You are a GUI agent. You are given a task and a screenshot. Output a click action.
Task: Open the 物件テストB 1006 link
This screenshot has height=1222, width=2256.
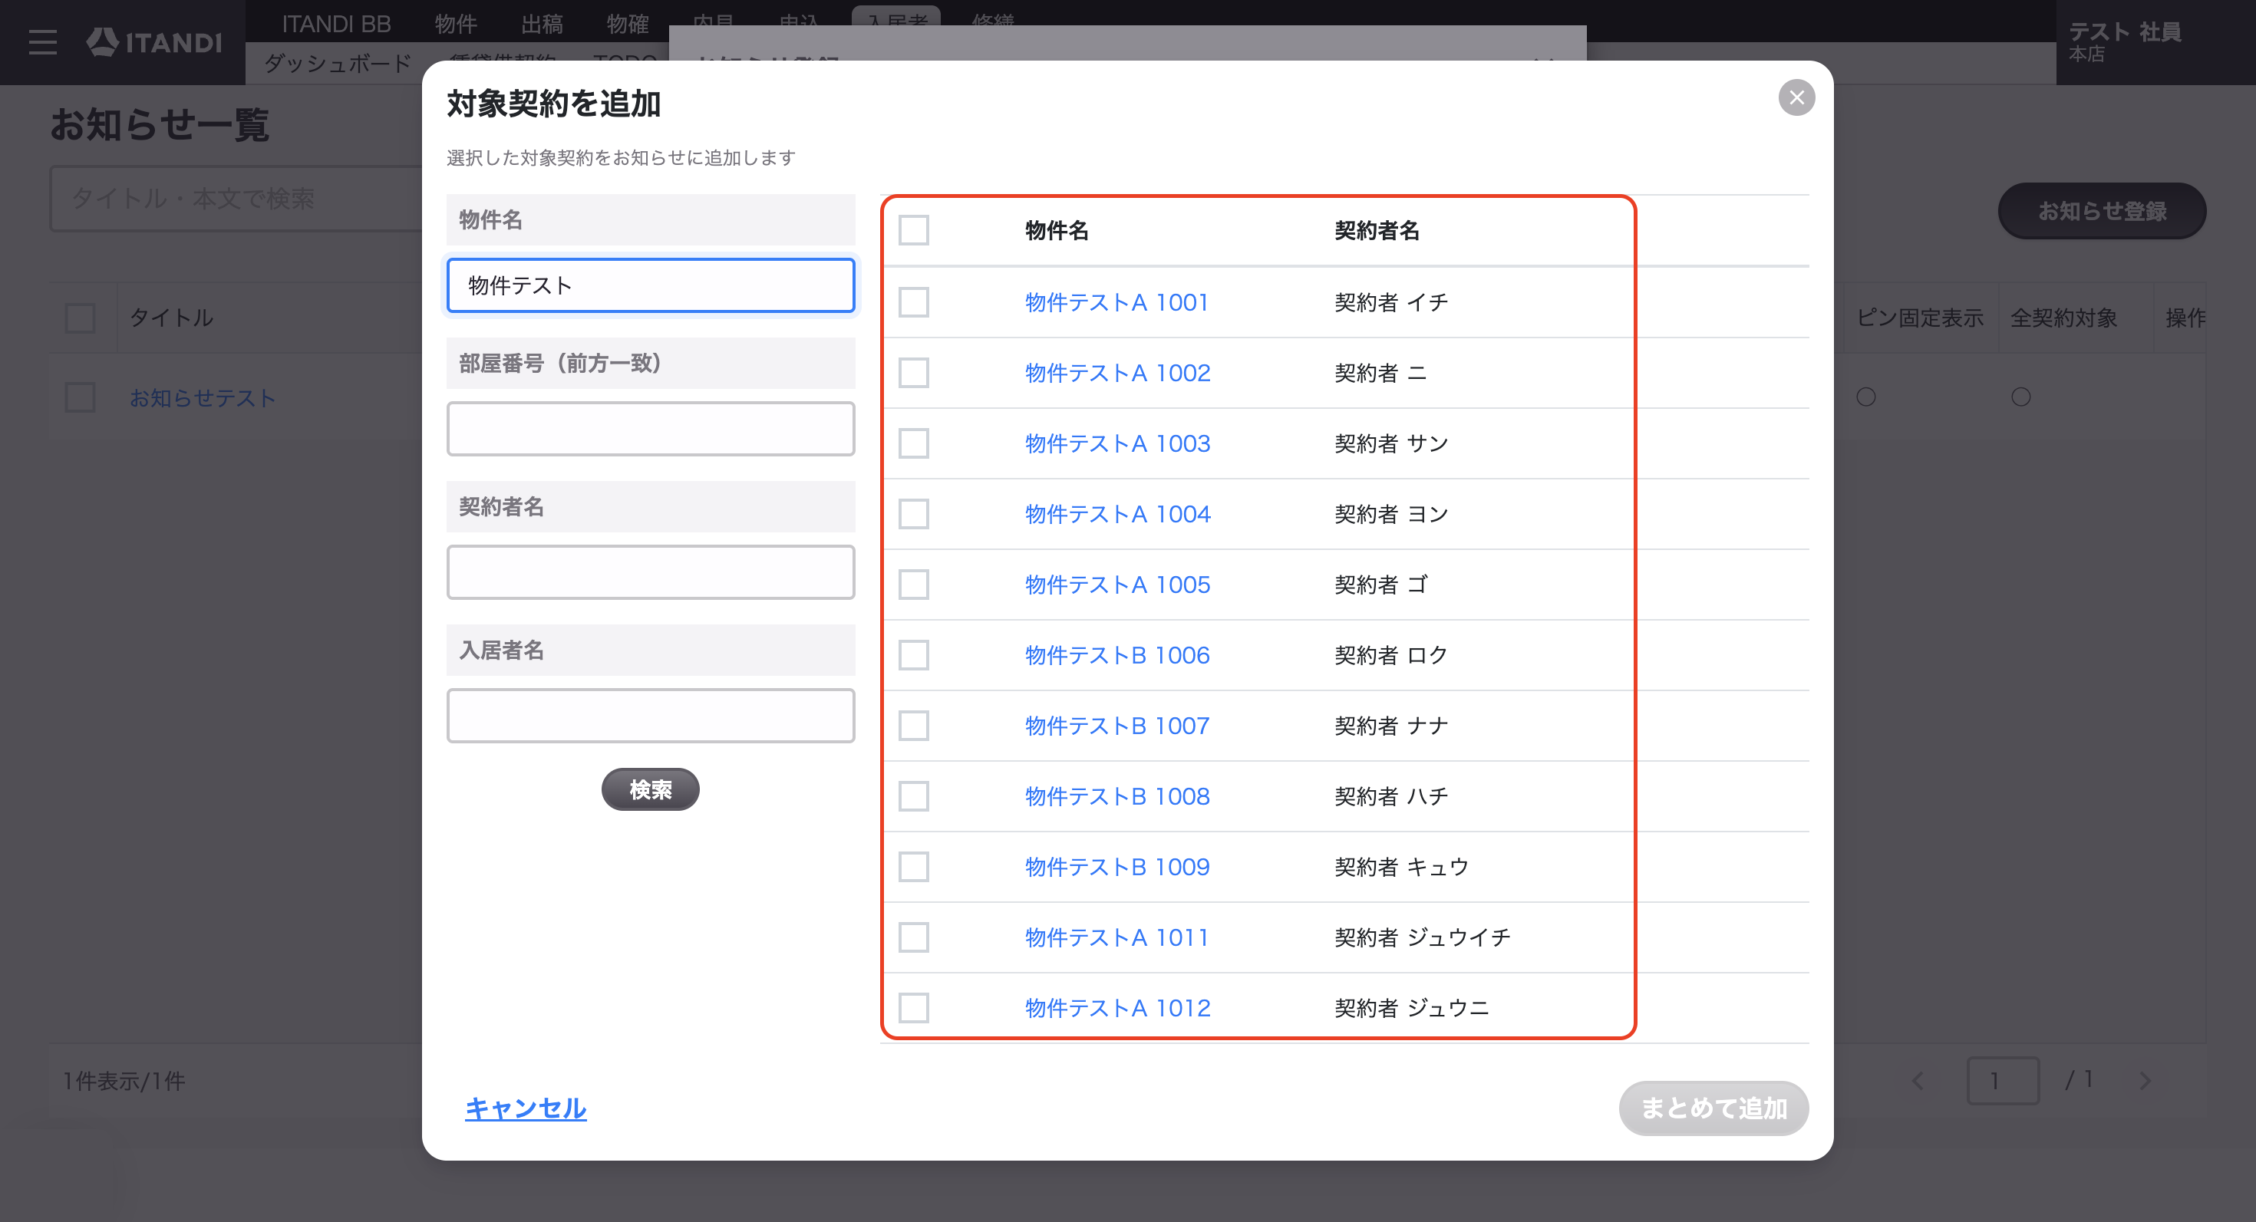coord(1117,655)
